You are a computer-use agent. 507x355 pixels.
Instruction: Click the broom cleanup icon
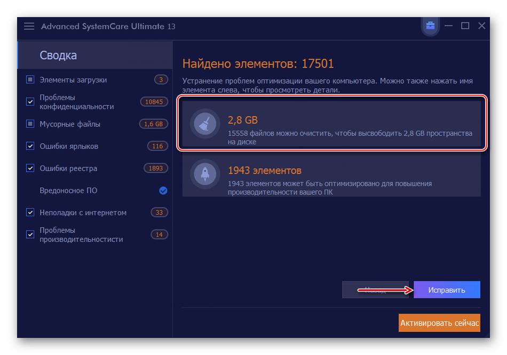pyautogui.click(x=205, y=124)
